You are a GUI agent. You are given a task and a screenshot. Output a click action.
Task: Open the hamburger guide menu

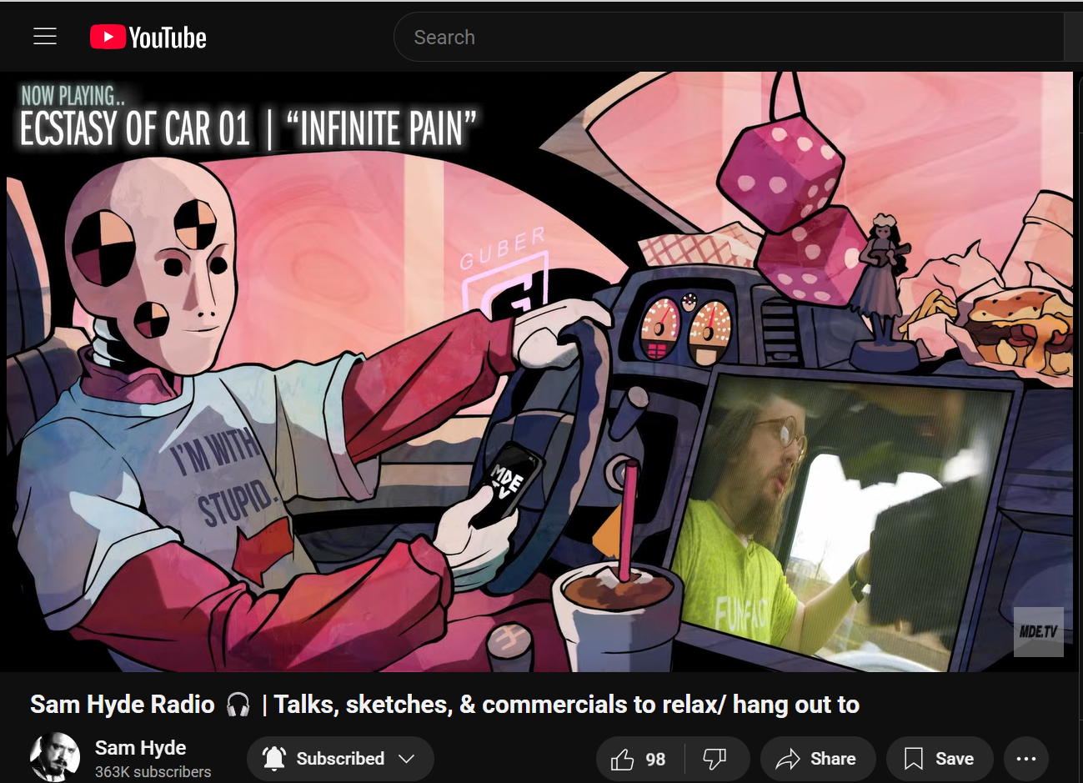pyautogui.click(x=45, y=37)
